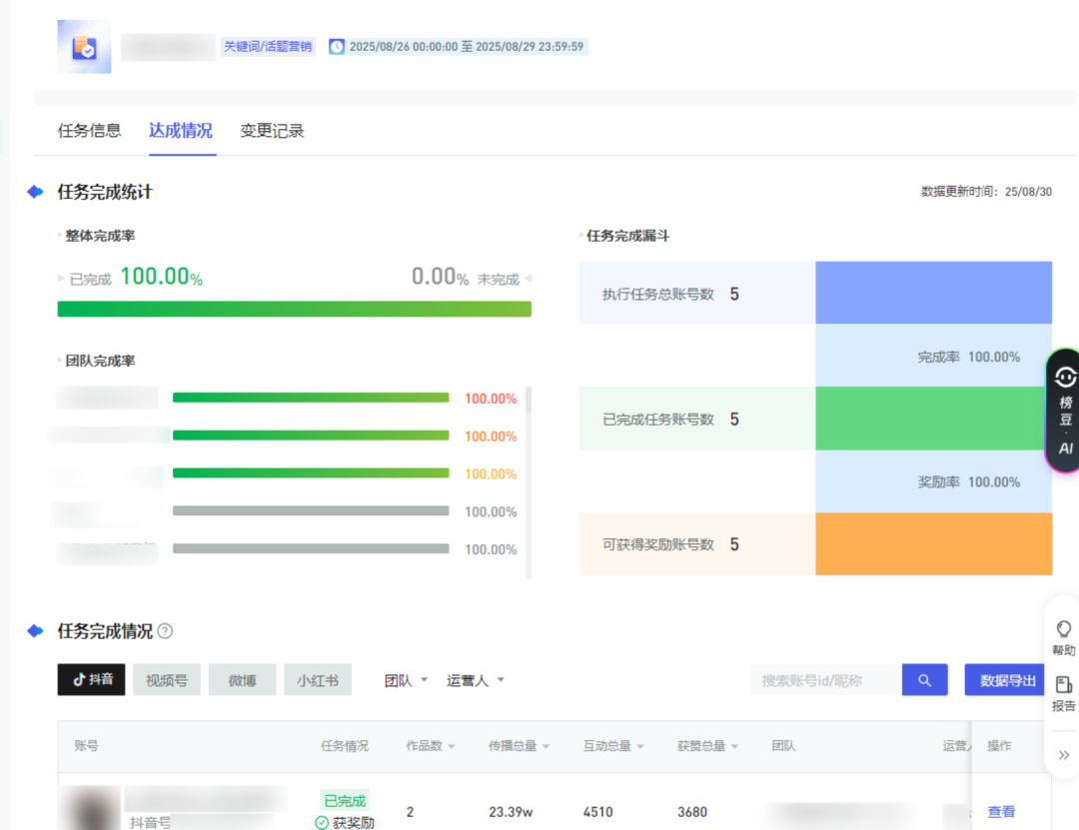
Task: Click the green overall completion progress bar
Action: [294, 309]
